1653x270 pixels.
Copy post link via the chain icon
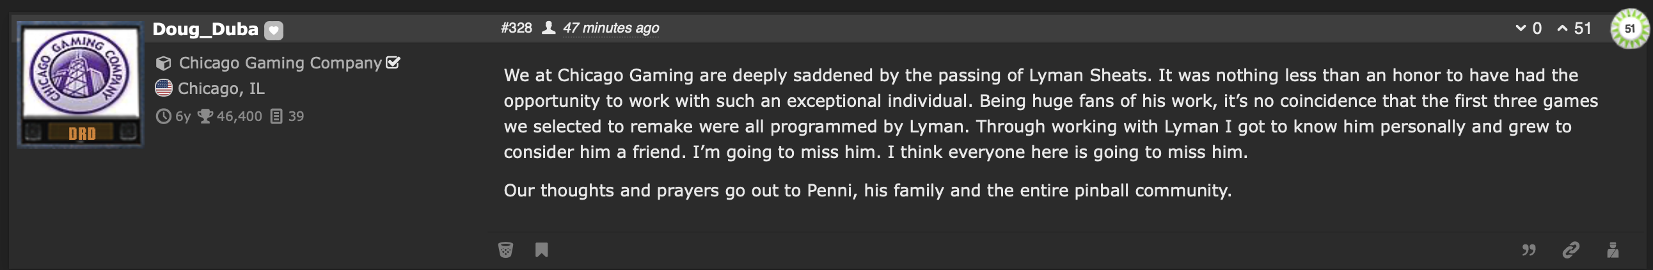click(1570, 250)
